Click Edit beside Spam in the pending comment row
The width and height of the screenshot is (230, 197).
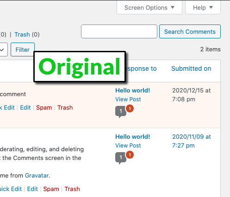coord(25,107)
